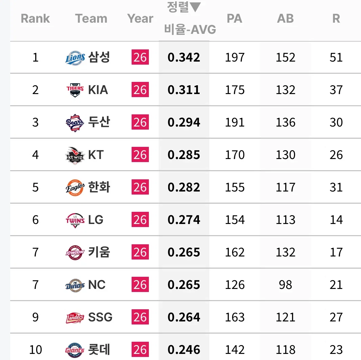Sort the table by AB column
This screenshot has height=360, width=361.
(x=285, y=18)
